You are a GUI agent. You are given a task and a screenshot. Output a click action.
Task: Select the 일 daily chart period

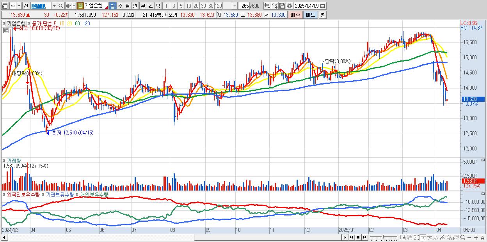point(112,6)
